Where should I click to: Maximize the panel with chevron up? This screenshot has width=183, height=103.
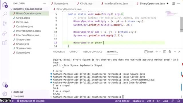(x=175, y=51)
